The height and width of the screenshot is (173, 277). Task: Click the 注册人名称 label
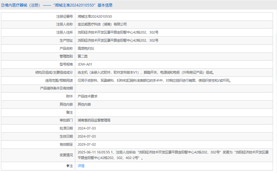point(64,24)
